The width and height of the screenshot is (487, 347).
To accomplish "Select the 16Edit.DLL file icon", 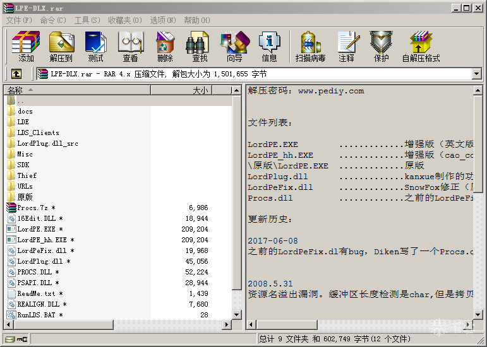I will pos(11,218).
